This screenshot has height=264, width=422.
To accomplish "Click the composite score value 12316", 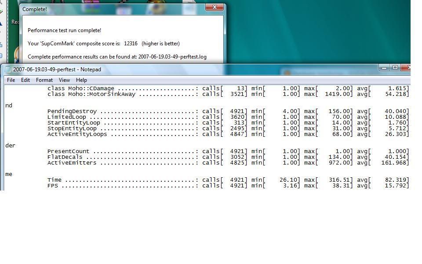I will coord(131,44).
